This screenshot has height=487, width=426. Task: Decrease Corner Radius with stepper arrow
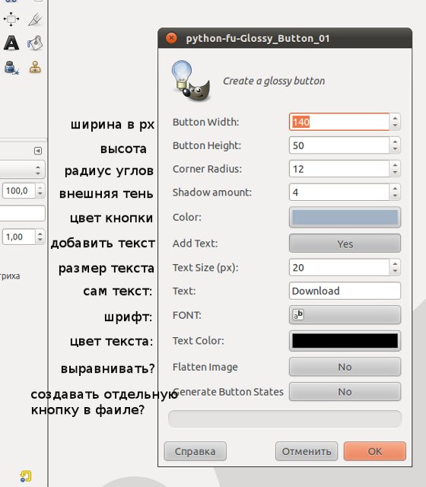(395, 173)
